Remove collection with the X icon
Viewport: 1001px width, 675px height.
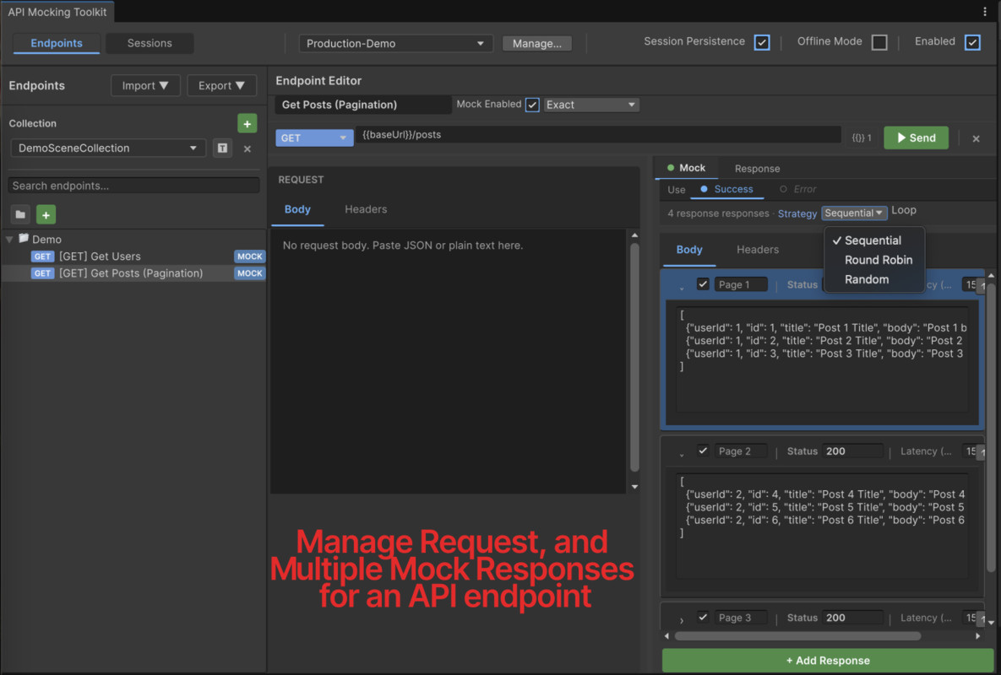tap(247, 148)
